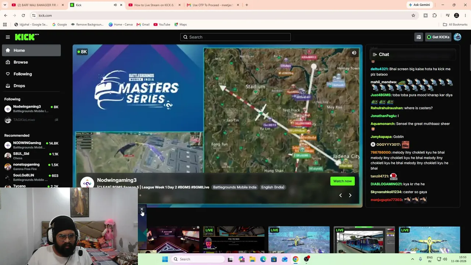The height and width of the screenshot is (265, 471).
Task: Show hidden system tray icons
Action: (x=412, y=259)
